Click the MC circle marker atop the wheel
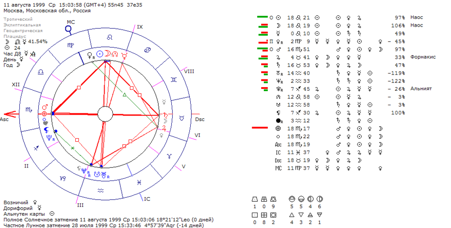 pos(69,29)
